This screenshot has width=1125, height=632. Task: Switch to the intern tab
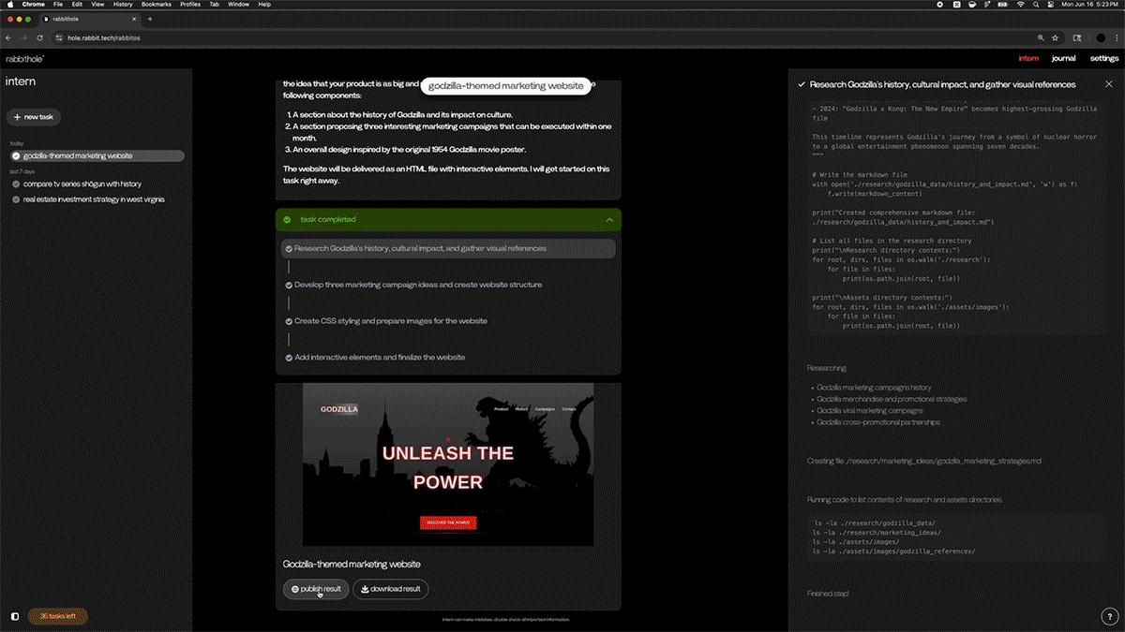(1028, 58)
